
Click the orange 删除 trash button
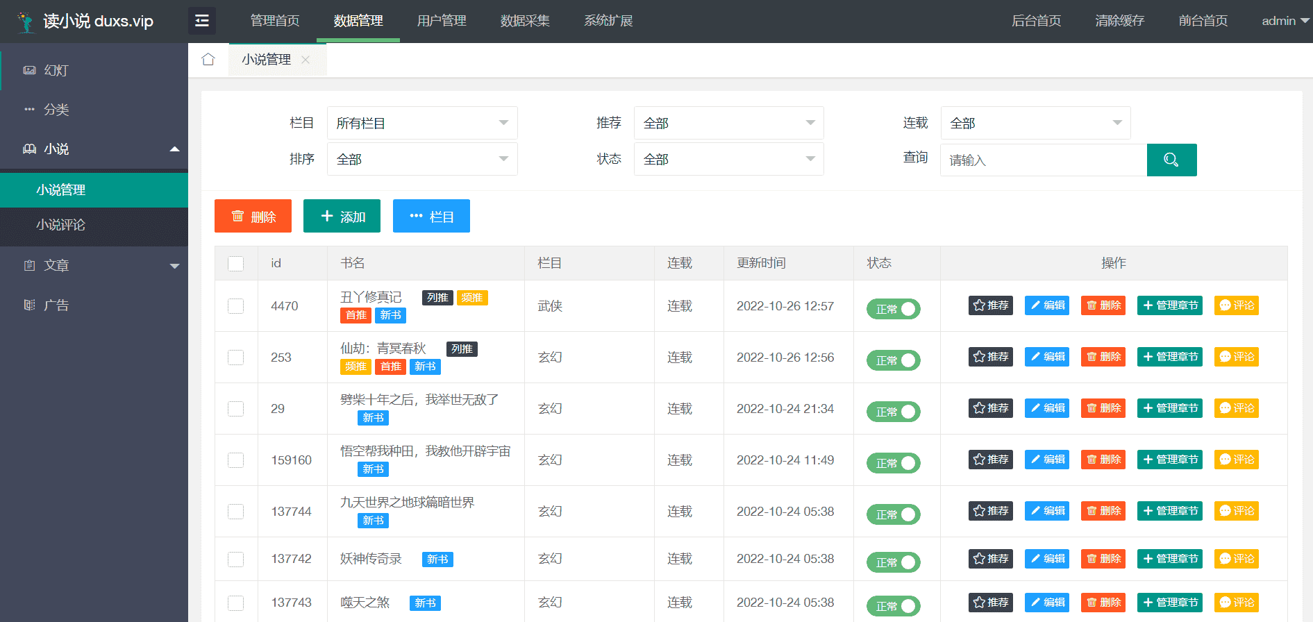pyautogui.click(x=253, y=216)
